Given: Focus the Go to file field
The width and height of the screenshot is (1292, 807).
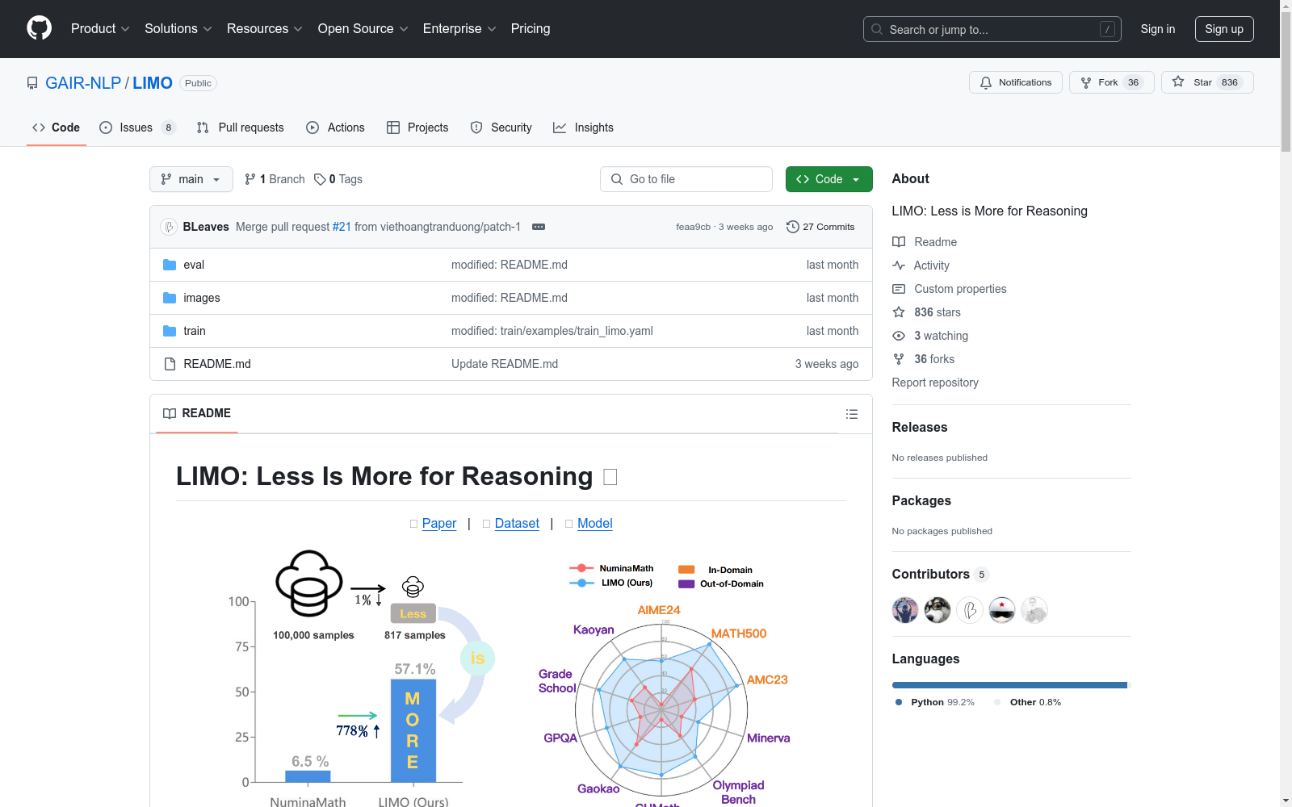Looking at the screenshot, I should [x=686, y=179].
